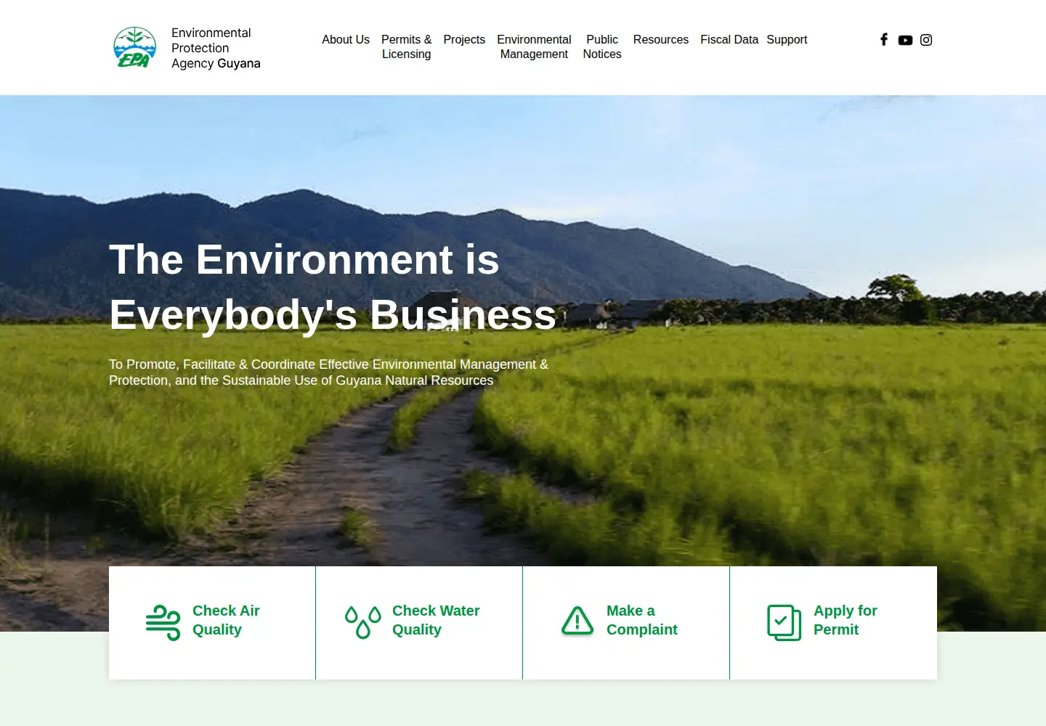1046x726 pixels.
Task: Open the EPA YouTube channel icon
Action: click(905, 40)
